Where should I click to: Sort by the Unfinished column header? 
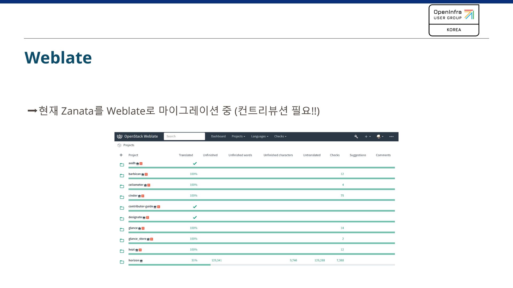point(210,155)
